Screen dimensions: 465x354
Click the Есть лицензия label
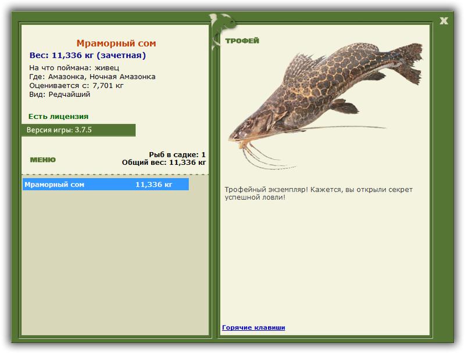(59, 116)
